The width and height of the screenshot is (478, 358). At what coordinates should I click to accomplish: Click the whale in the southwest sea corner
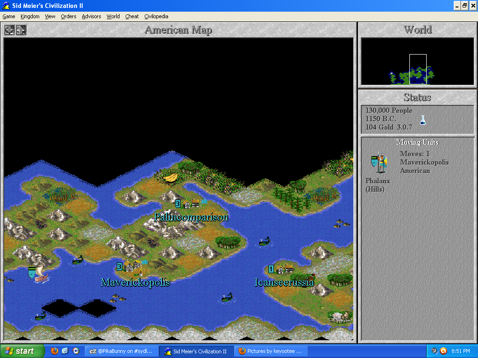(x=40, y=317)
